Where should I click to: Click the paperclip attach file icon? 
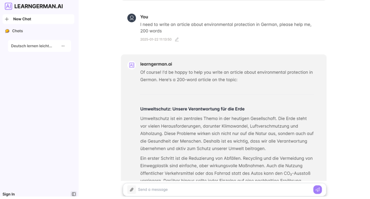coord(132,190)
